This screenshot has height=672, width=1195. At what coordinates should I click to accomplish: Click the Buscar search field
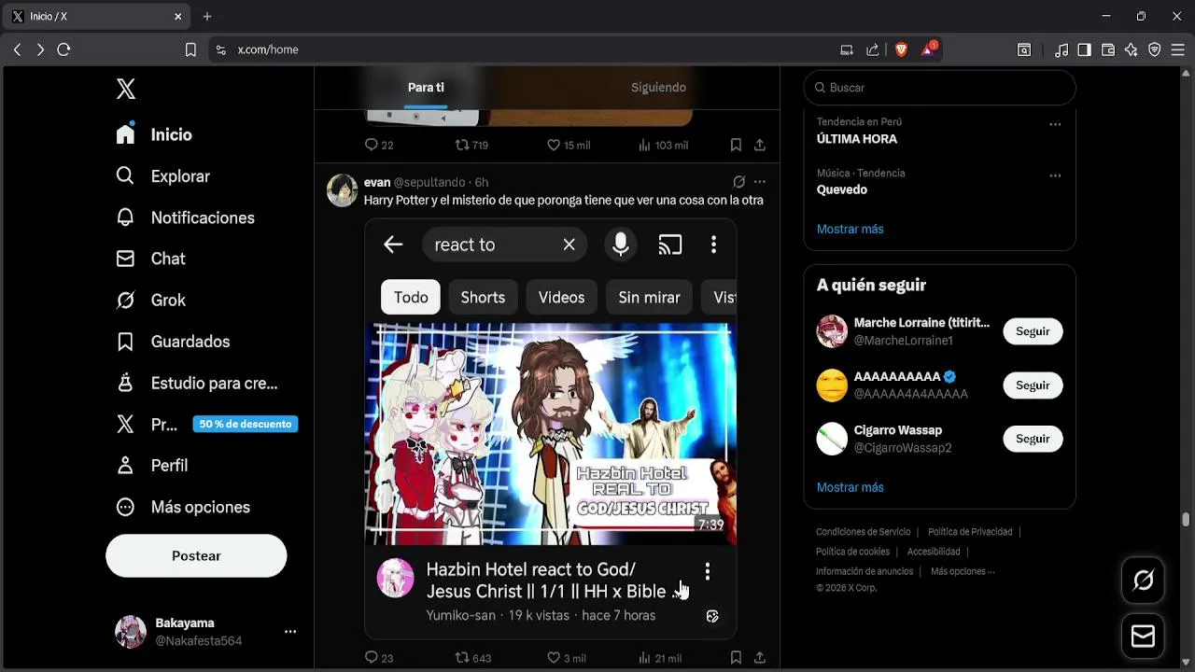coord(939,88)
